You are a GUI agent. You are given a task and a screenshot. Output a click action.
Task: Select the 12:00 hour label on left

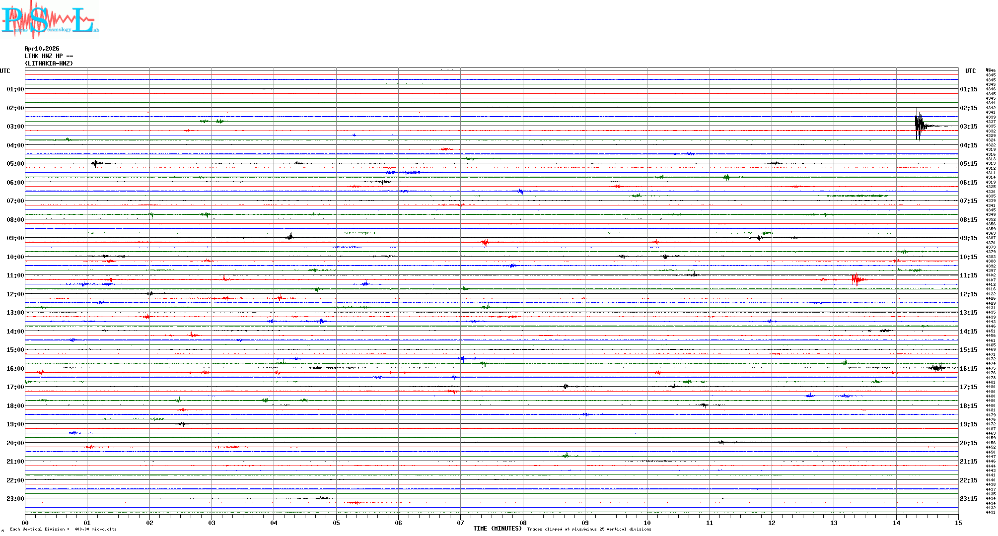click(x=15, y=294)
